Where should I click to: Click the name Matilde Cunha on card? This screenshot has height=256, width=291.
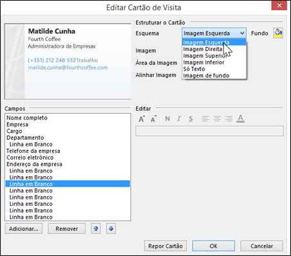coord(51,32)
